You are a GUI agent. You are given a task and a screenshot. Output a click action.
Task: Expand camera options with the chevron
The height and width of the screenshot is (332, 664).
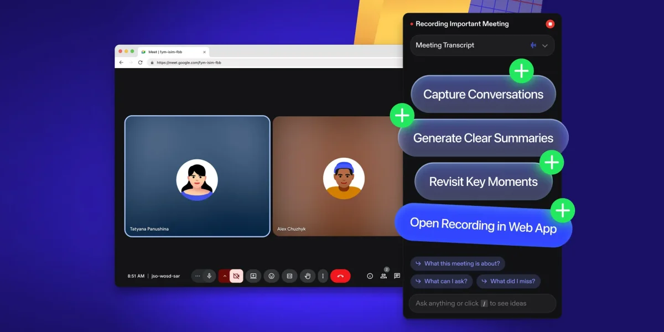pos(224,276)
